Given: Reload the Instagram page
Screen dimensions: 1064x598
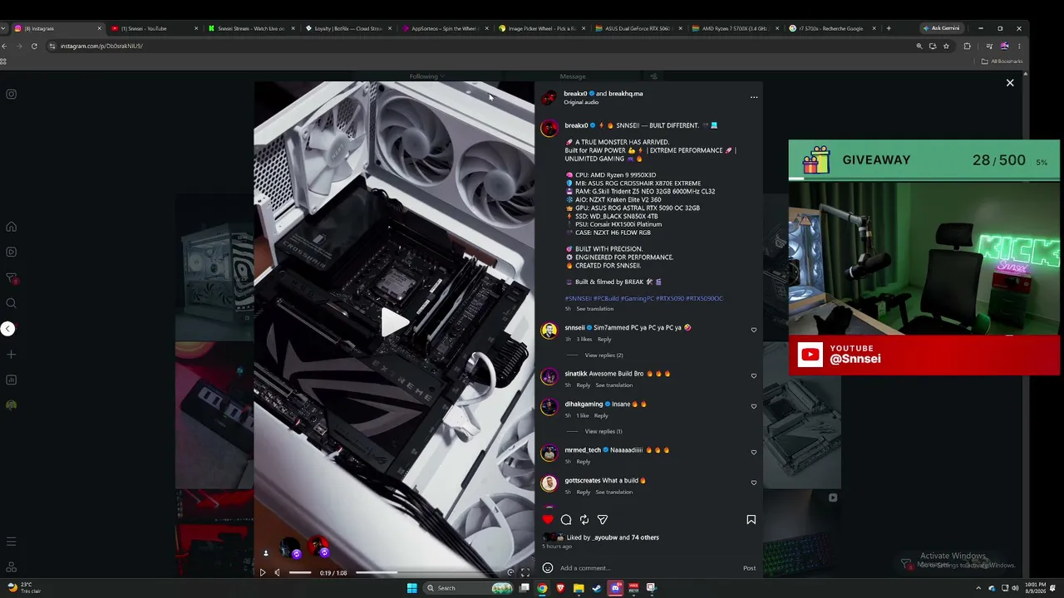Looking at the screenshot, I should 34,47.
